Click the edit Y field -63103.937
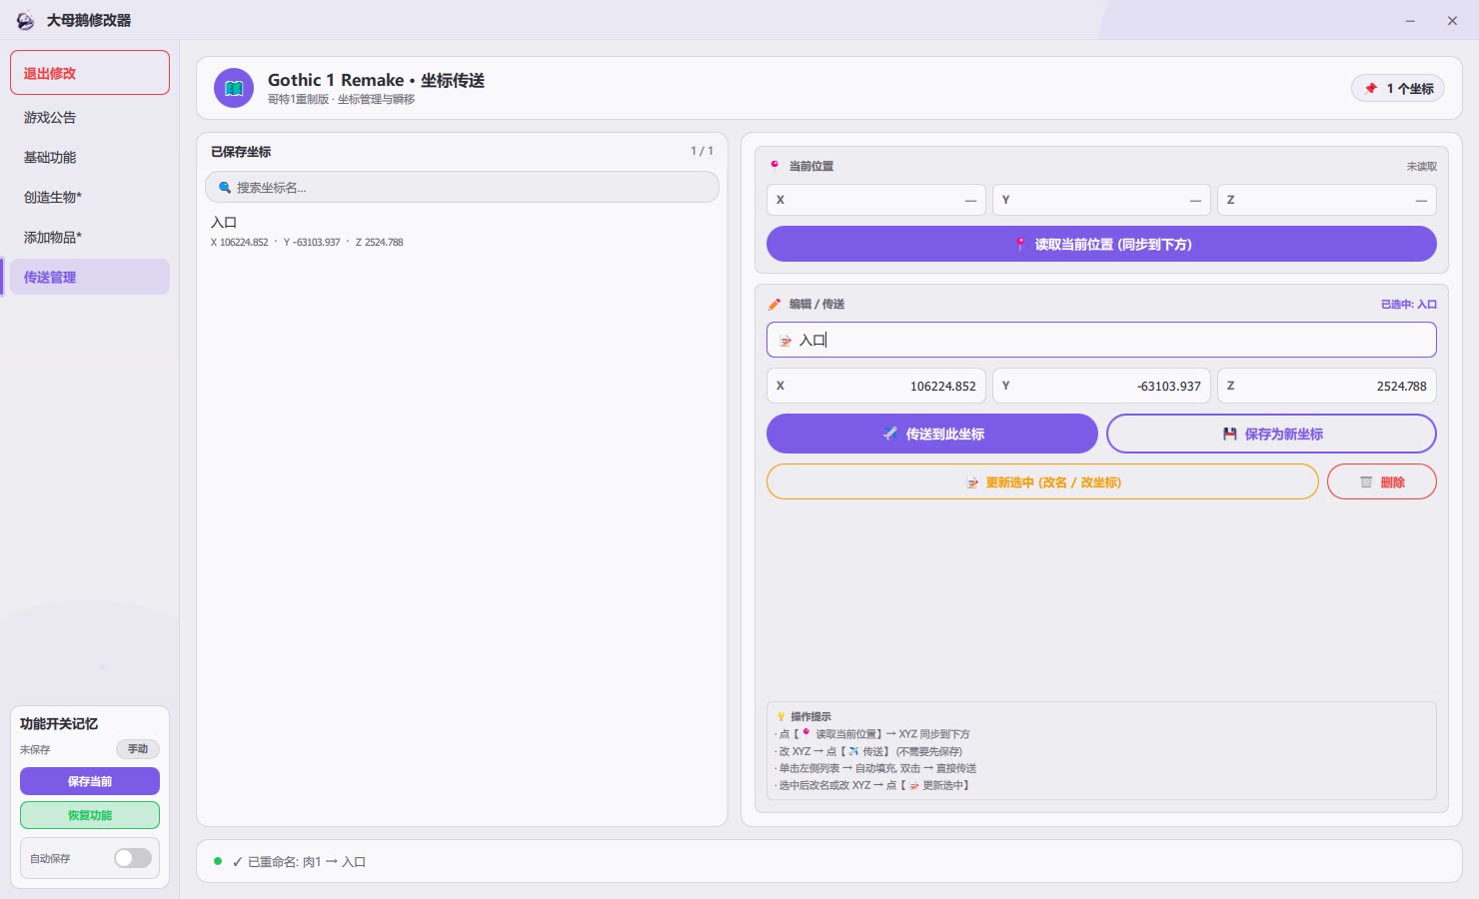This screenshot has height=899, width=1479. (x=1101, y=386)
